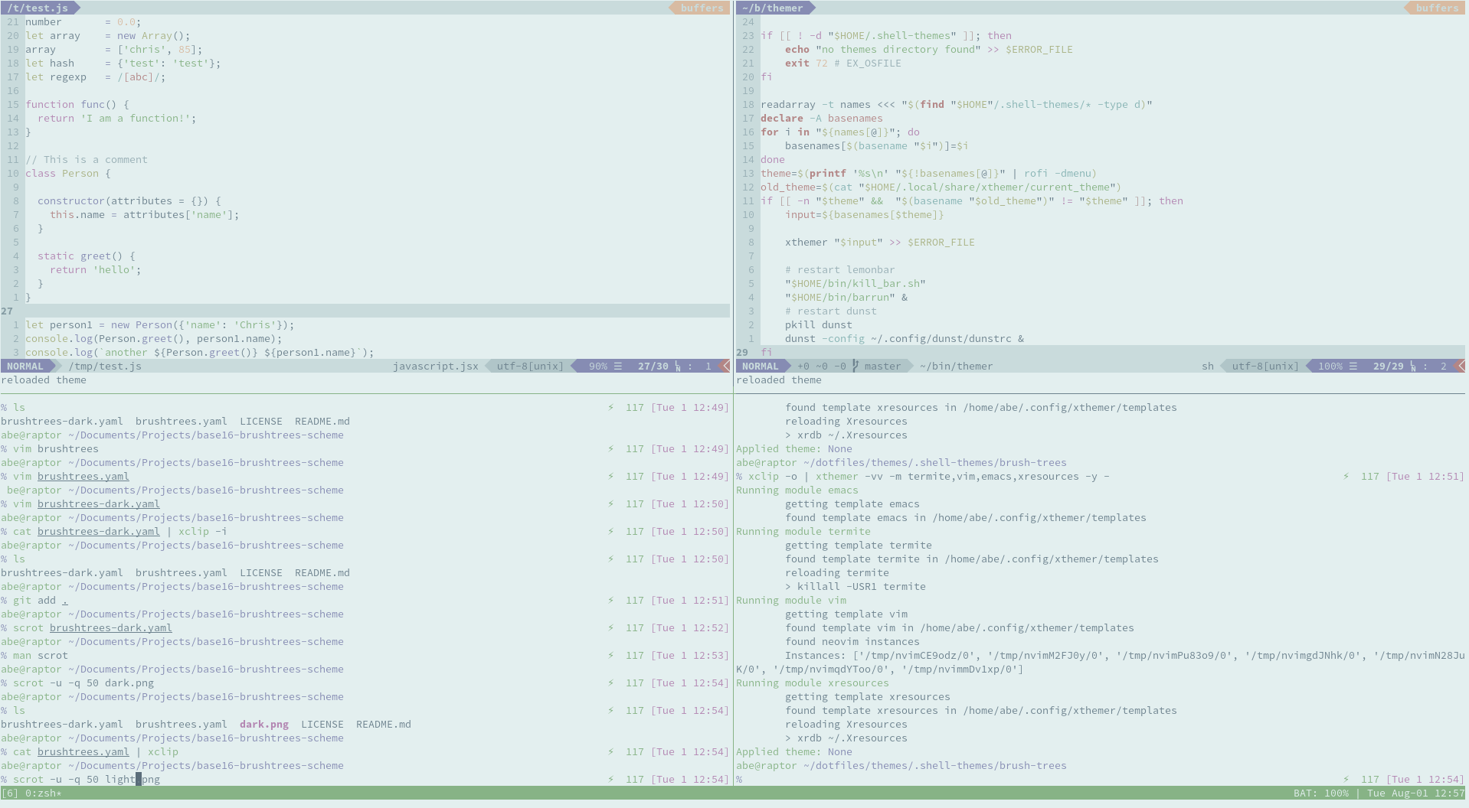Click lightning icon on 'man scrot' prompt line

[x=610, y=655]
